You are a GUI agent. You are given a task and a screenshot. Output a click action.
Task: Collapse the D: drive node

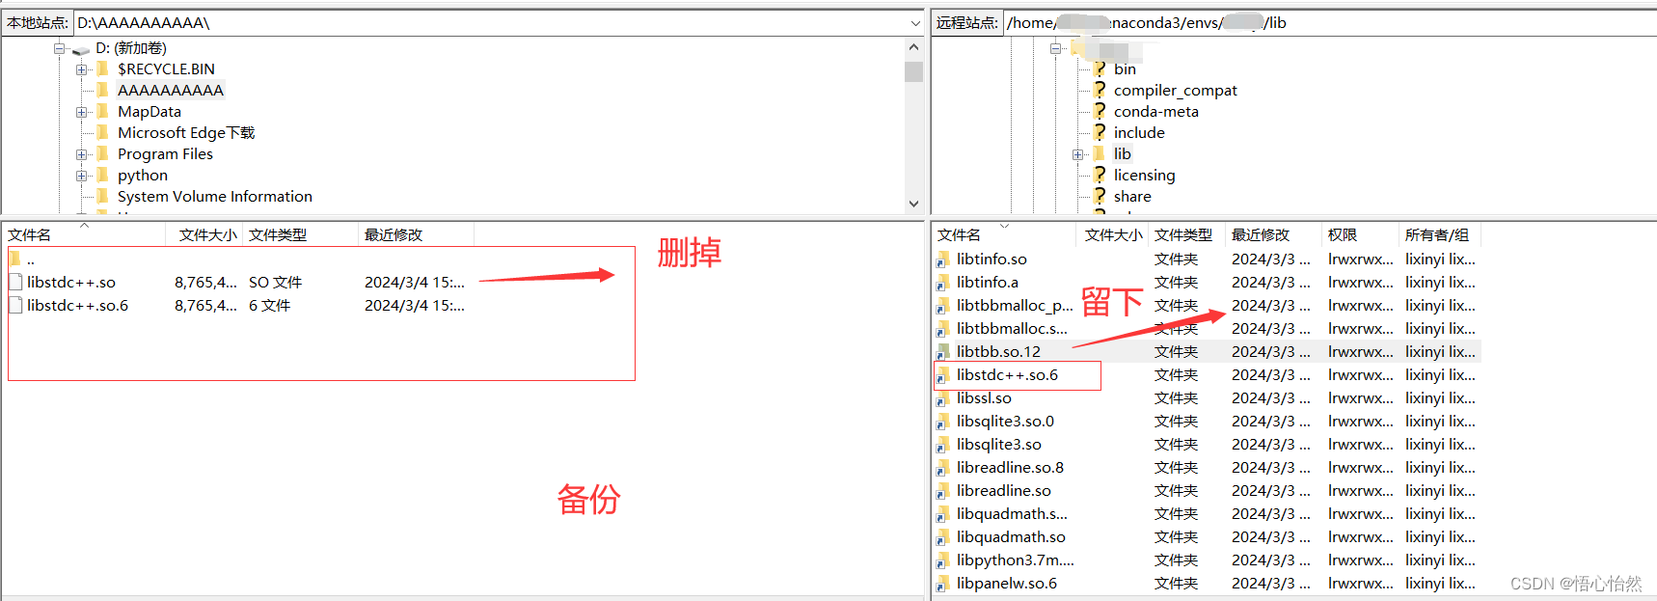click(x=60, y=48)
